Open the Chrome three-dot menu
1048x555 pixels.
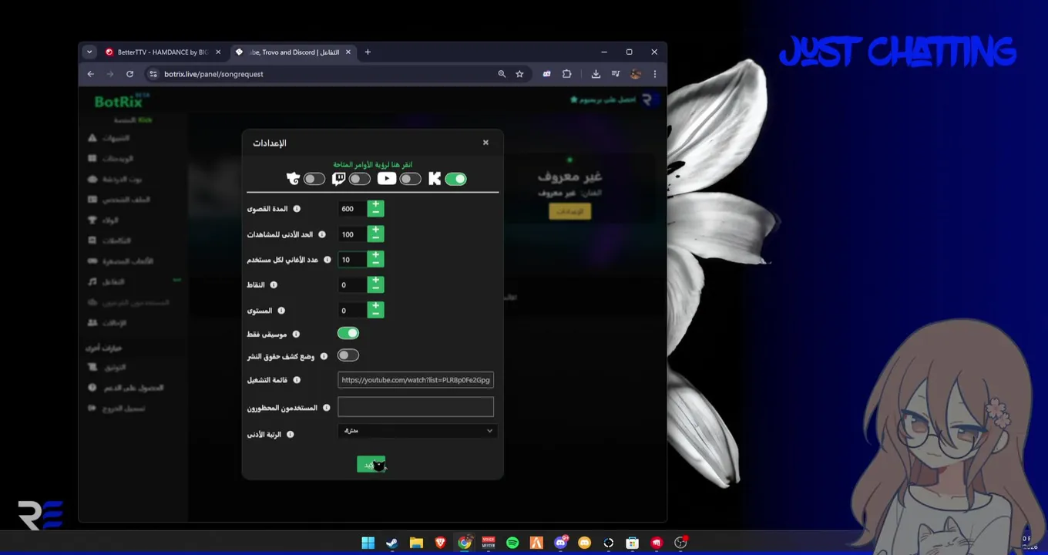655,74
